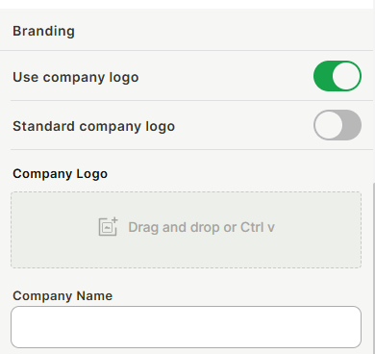
Task: Click green track of Use company logo switch
Action: click(x=323, y=76)
